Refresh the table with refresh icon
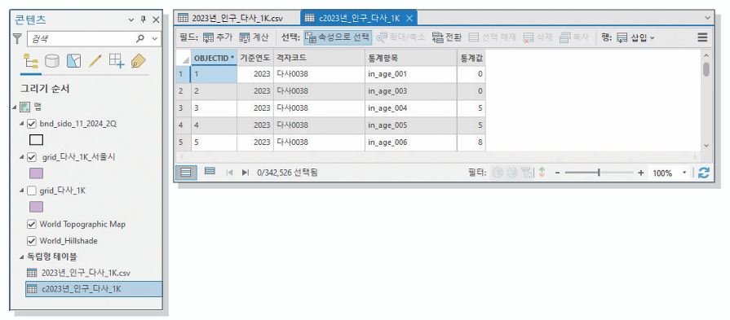The width and height of the screenshot is (730, 320). (x=704, y=173)
